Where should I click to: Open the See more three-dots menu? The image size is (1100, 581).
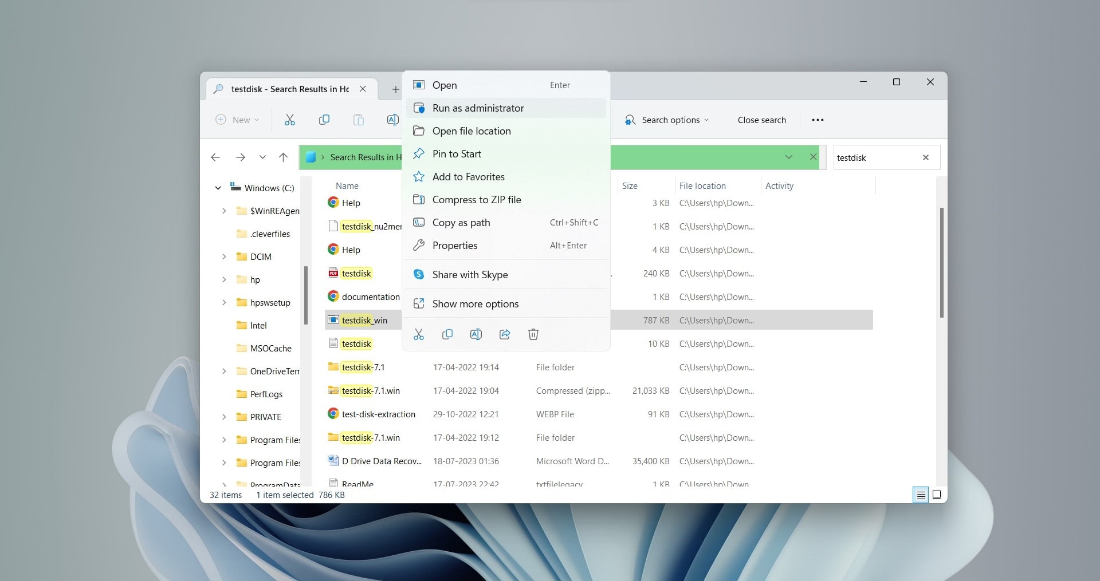(x=818, y=120)
